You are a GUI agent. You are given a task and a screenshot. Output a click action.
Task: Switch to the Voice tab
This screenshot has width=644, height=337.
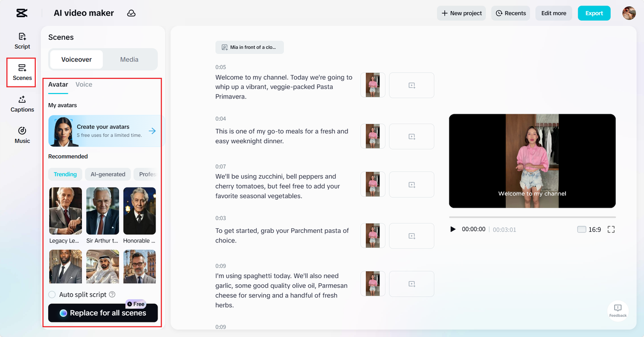coord(84,84)
